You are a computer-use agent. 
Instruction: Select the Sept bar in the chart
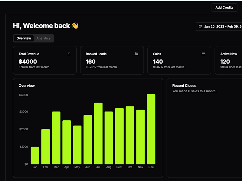119,136
